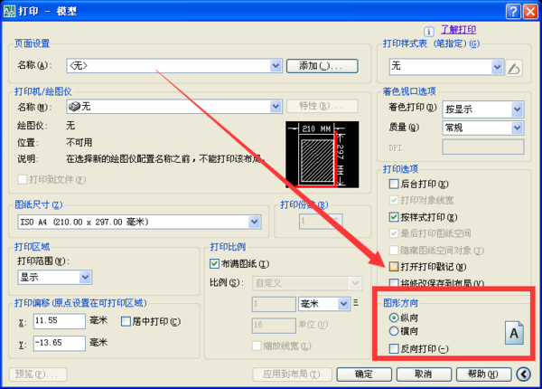Toggle 布满图纸 checkbox
Image resolution: width=542 pixels, height=389 pixels.
click(x=214, y=264)
